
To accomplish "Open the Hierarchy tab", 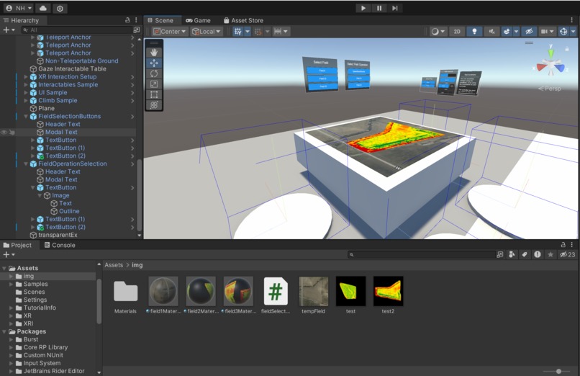I will click(21, 20).
